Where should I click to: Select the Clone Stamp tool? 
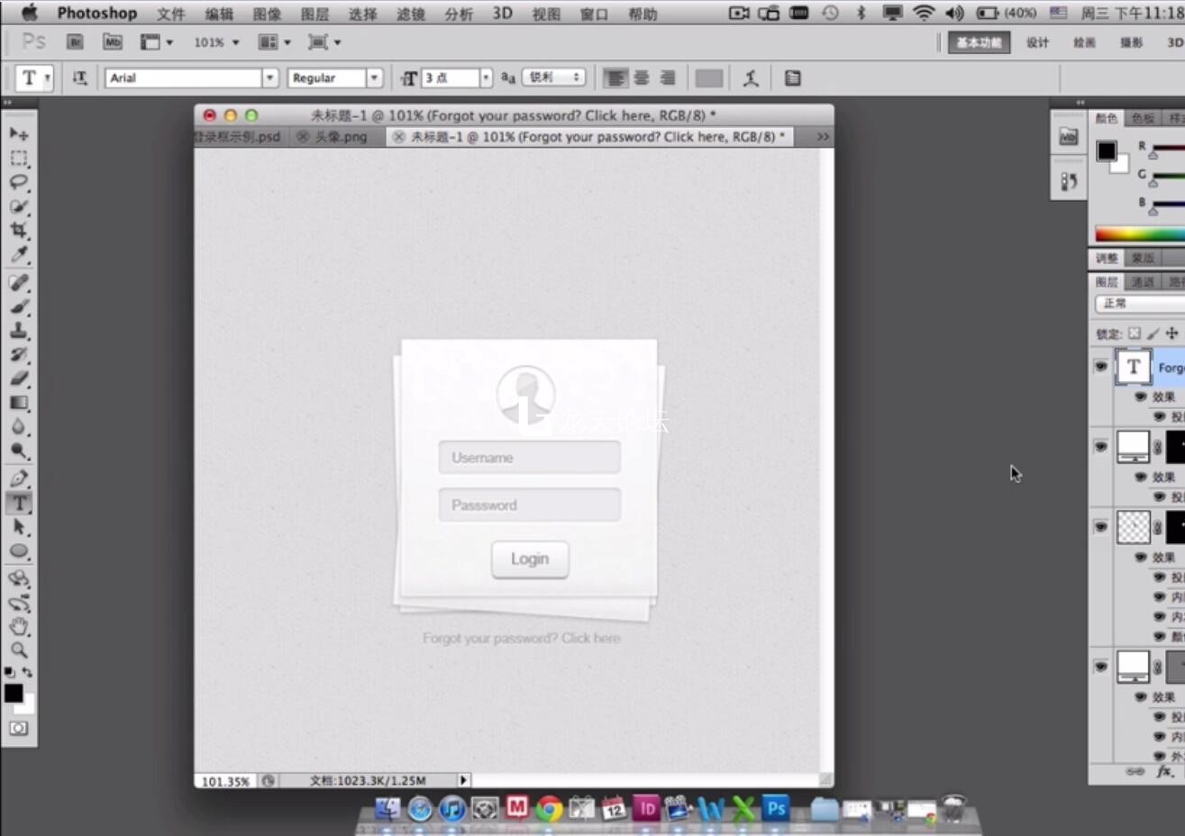[x=19, y=331]
